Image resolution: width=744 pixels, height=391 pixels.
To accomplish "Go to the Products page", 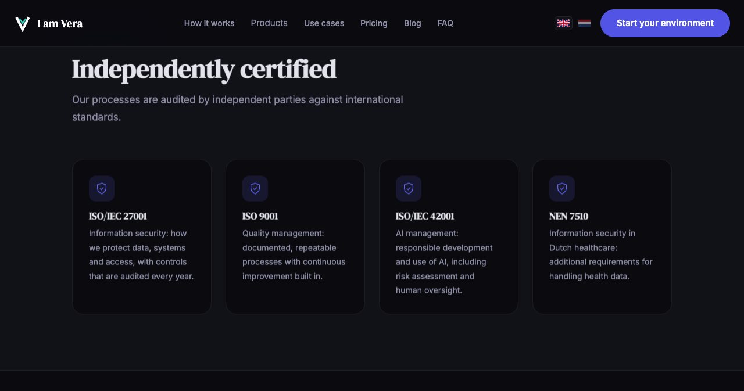I will (x=269, y=23).
